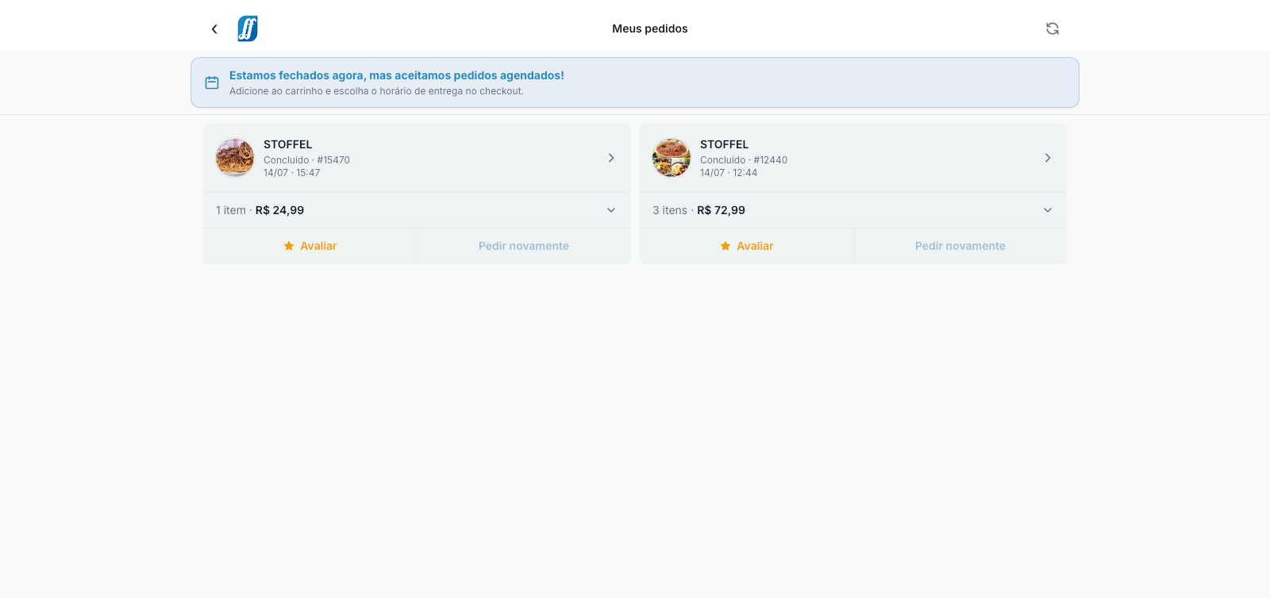This screenshot has width=1270, height=598.
Task: Click the star icon for order #12440
Action: click(725, 246)
